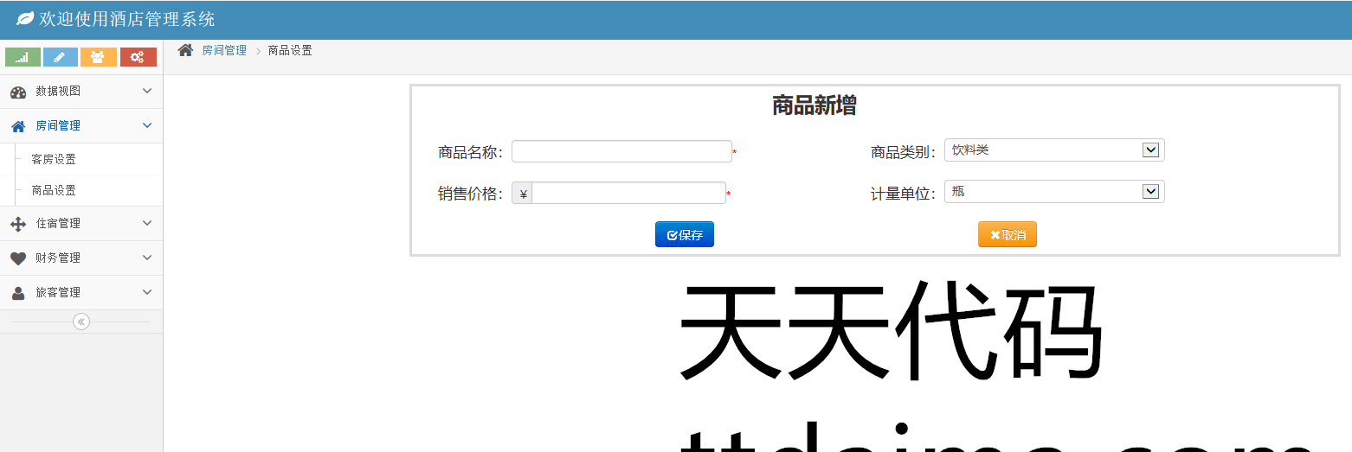Click the 取消 cancel button
The image size is (1352, 452).
(x=1007, y=235)
